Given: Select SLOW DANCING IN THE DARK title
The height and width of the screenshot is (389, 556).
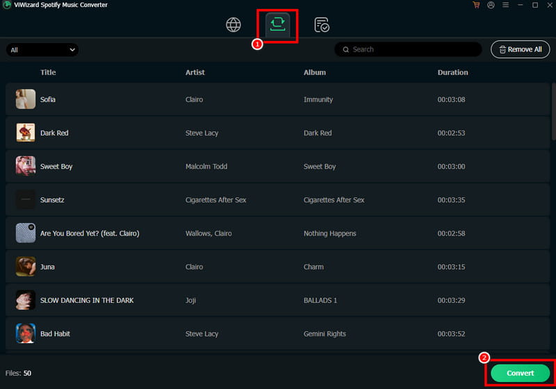Looking at the screenshot, I should point(87,300).
